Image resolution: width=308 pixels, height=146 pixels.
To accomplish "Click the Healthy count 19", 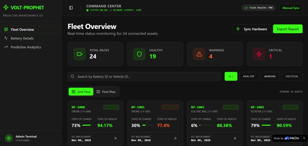I will coord(152,56).
